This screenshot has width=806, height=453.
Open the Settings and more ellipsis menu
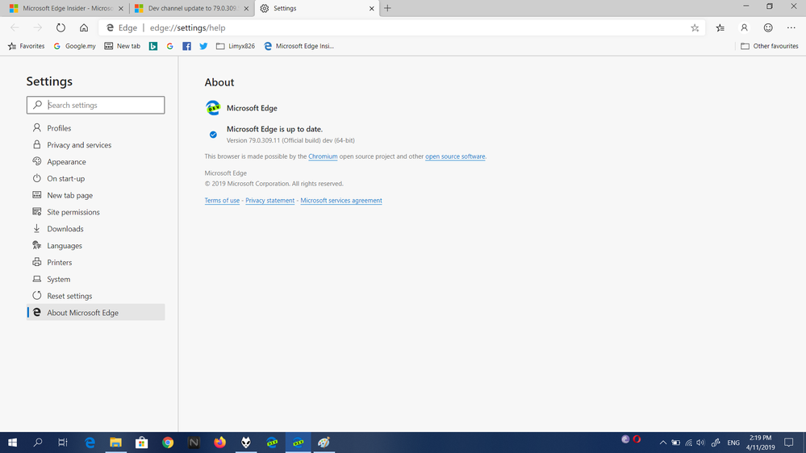[791, 27]
